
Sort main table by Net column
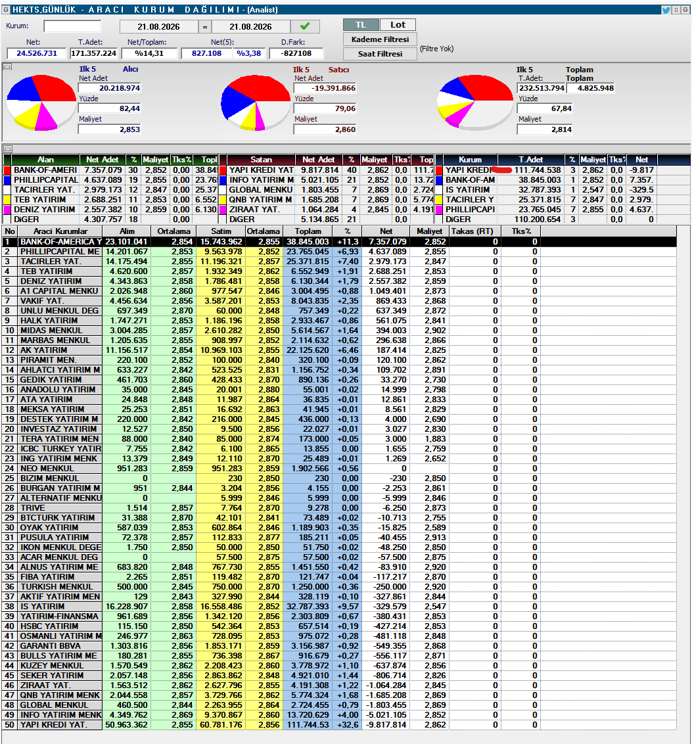pos(386,231)
